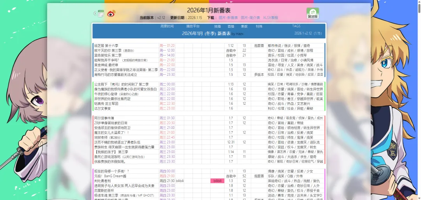Click the 集数 column header
Screen dimensions: 421x200
tap(244, 27)
